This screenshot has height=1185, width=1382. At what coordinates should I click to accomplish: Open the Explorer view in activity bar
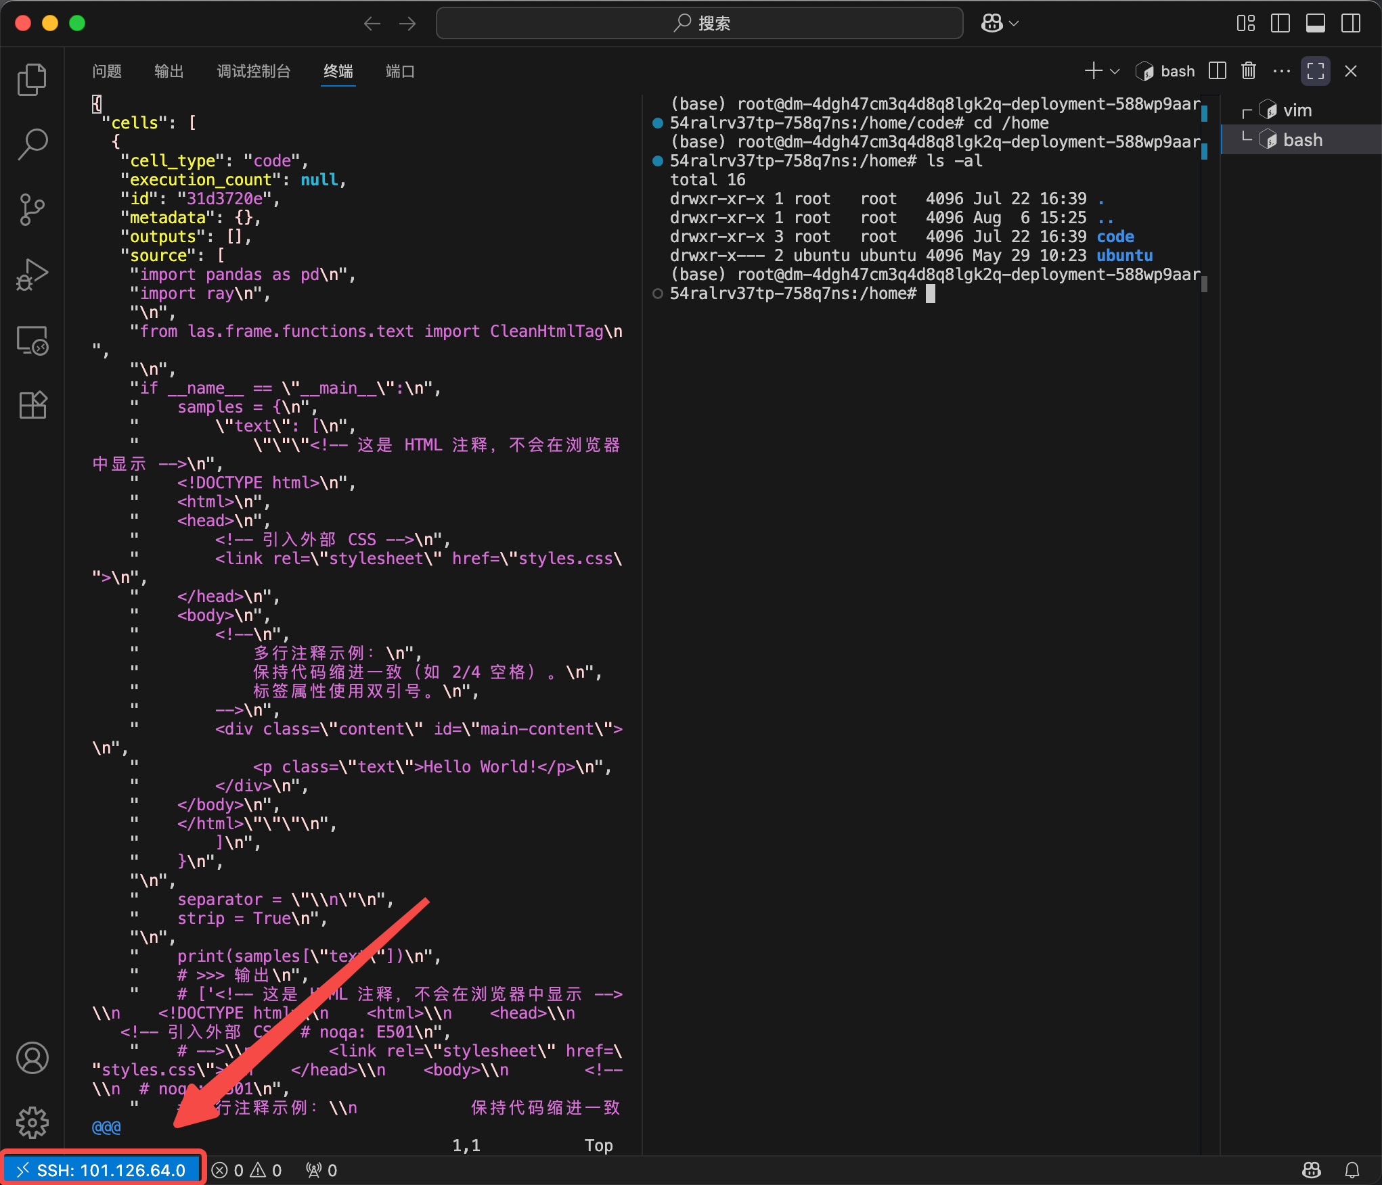click(x=32, y=80)
